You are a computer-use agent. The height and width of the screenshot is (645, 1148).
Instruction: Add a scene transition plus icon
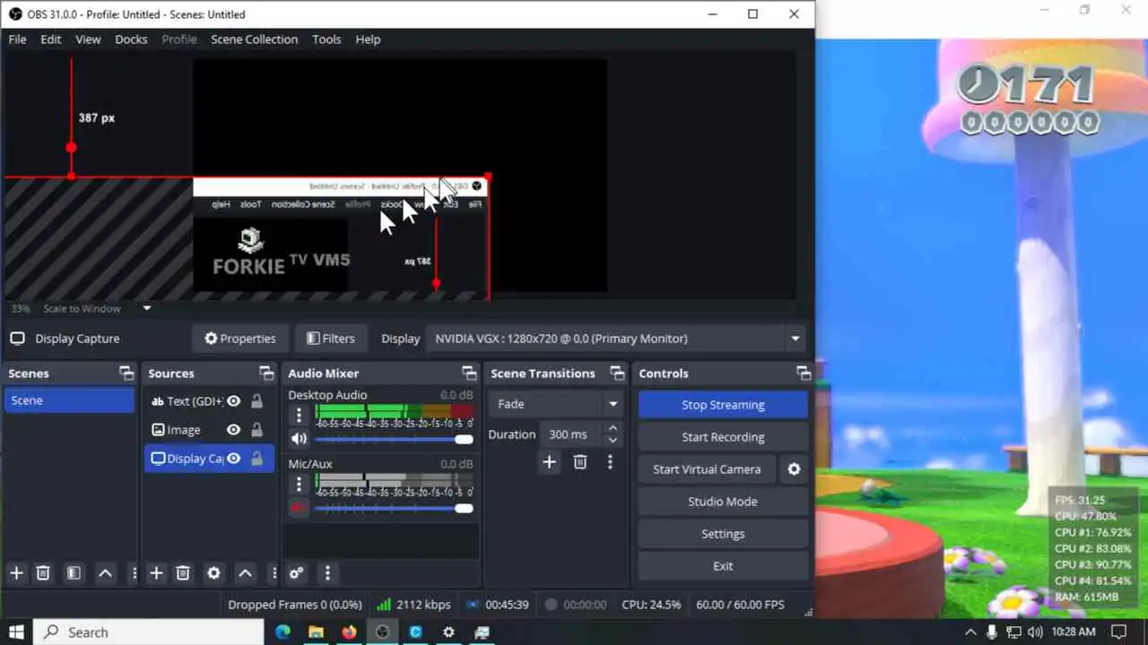[x=550, y=462]
